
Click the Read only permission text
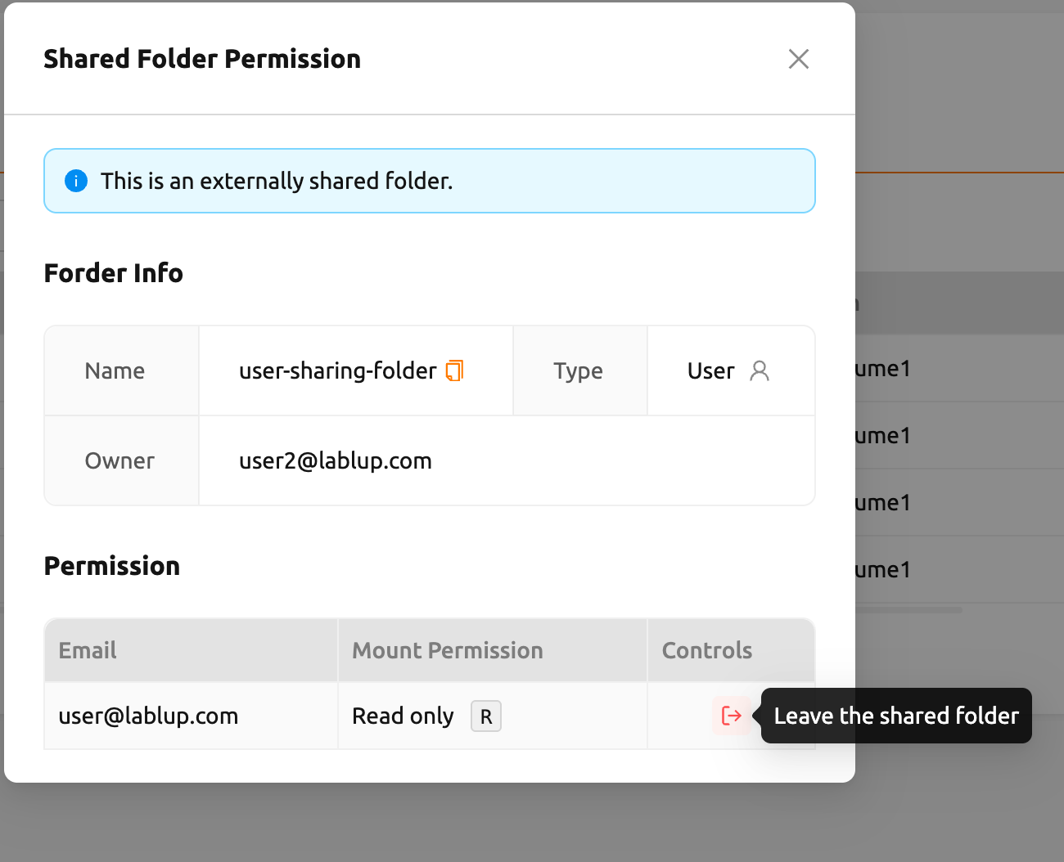click(403, 716)
